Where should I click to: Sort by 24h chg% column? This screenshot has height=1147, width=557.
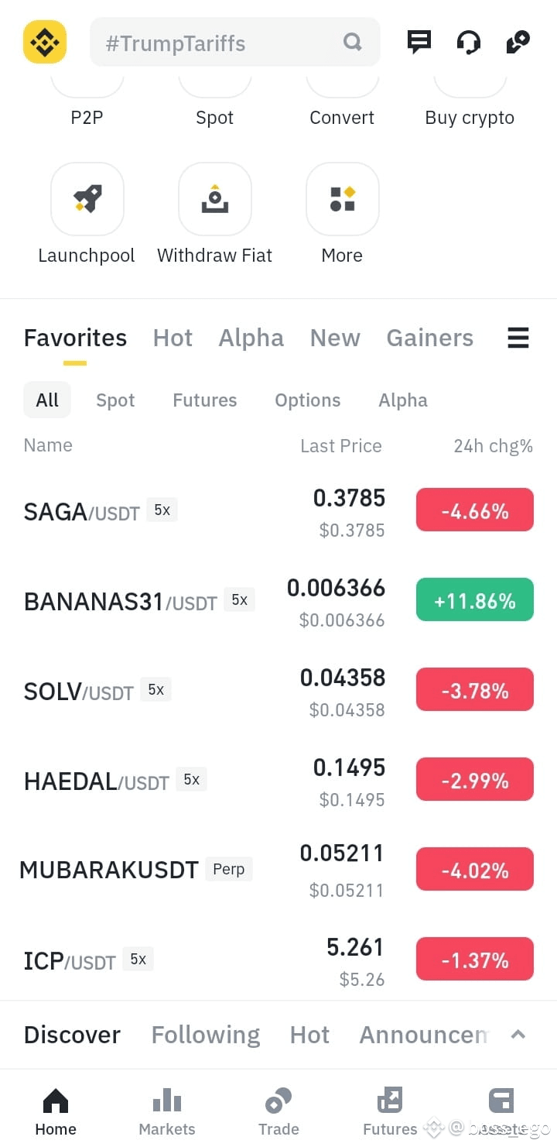(x=493, y=445)
